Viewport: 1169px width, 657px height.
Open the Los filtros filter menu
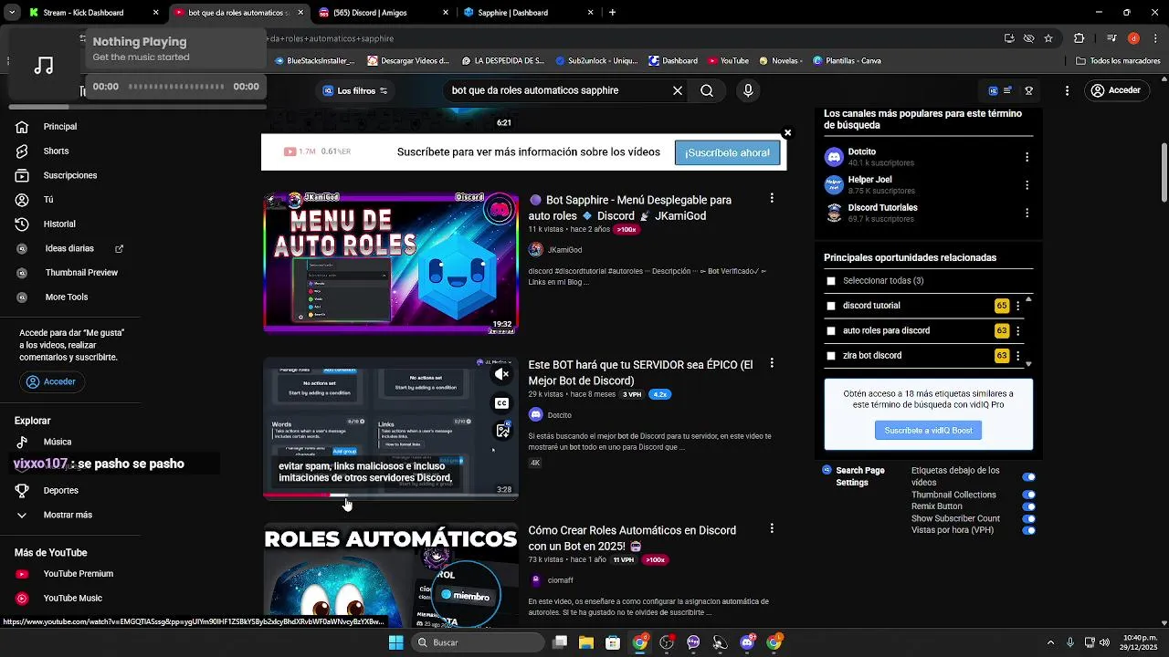[x=355, y=90]
